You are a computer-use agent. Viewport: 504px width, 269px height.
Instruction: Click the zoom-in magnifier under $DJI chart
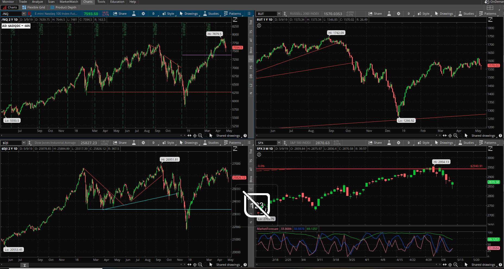(x=200, y=265)
